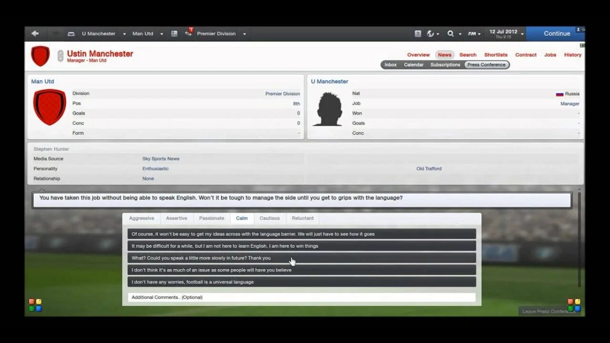610x343 pixels.
Task: Expand the Premier Division dropdown arrow
Action: (244, 34)
